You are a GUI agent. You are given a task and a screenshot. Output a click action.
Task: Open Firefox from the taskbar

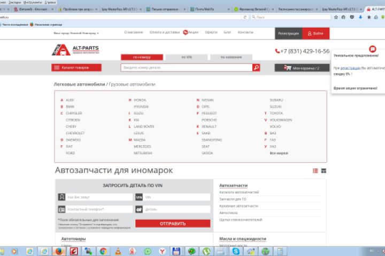59,251
